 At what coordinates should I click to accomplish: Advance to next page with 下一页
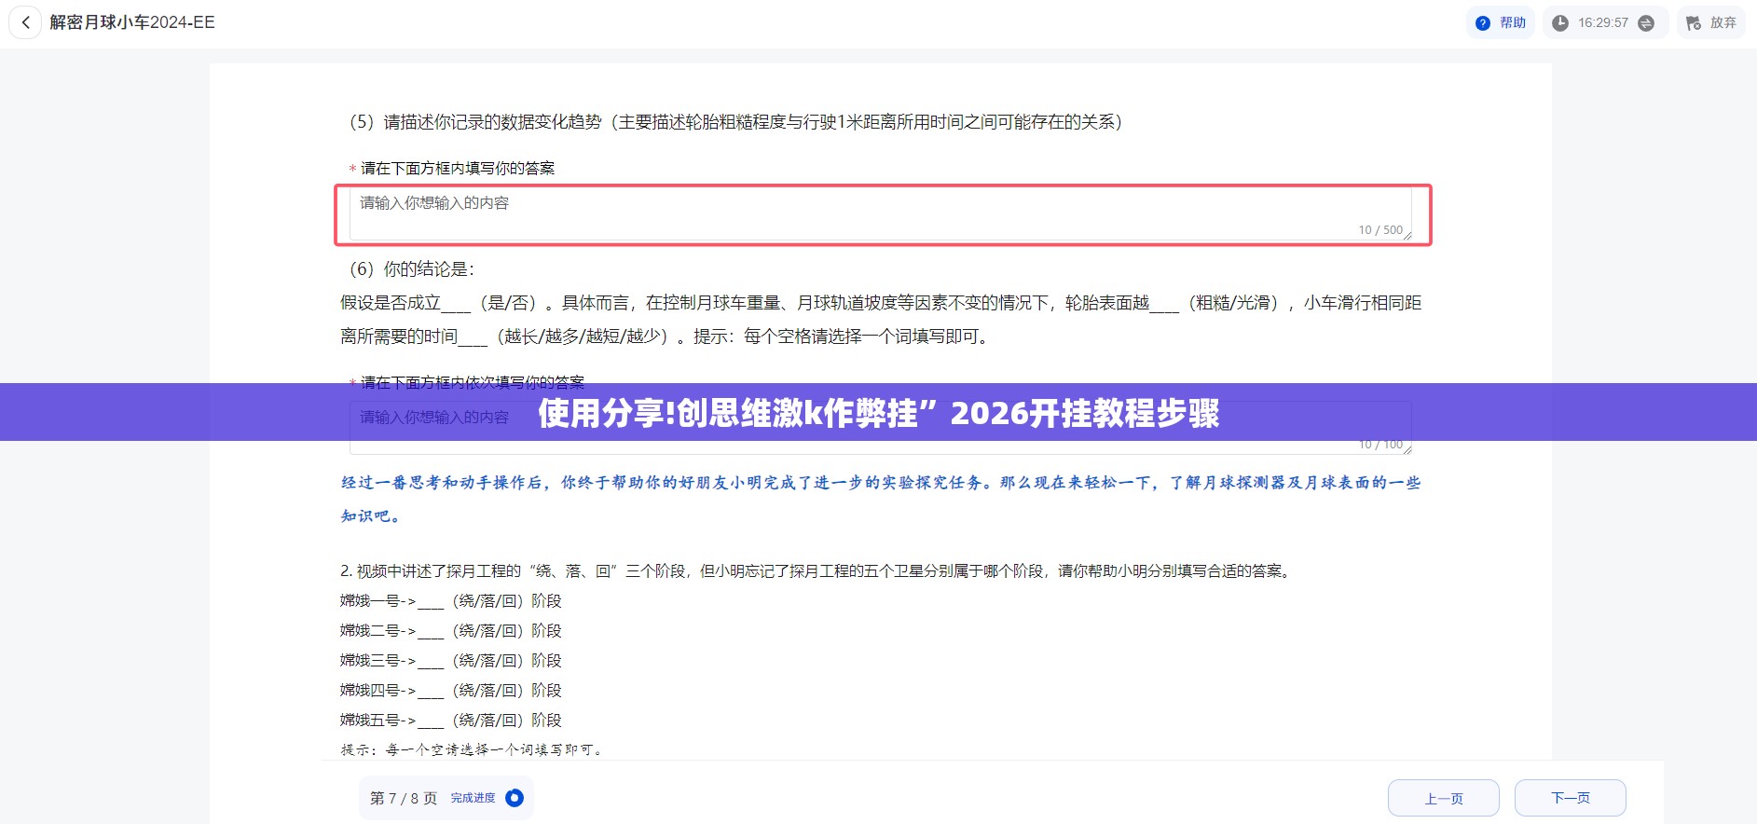1571,798
